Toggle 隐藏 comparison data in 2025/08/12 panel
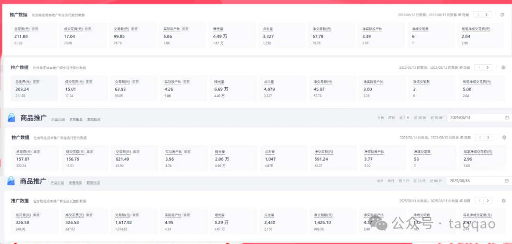The height and width of the screenshot is (244, 512). point(464,15)
